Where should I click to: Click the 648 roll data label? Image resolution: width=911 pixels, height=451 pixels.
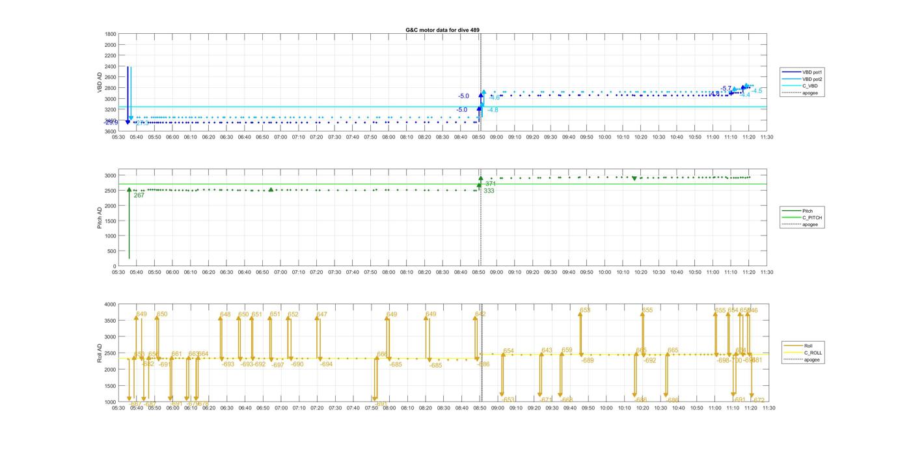225,314
